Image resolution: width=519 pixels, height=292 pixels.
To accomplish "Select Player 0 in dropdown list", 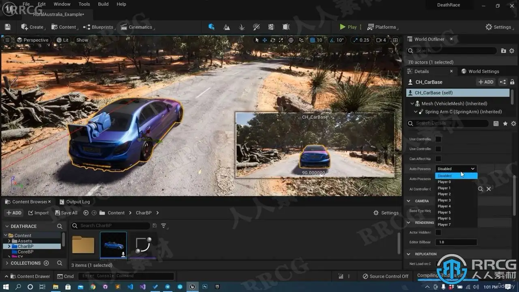I will [x=456, y=182].
